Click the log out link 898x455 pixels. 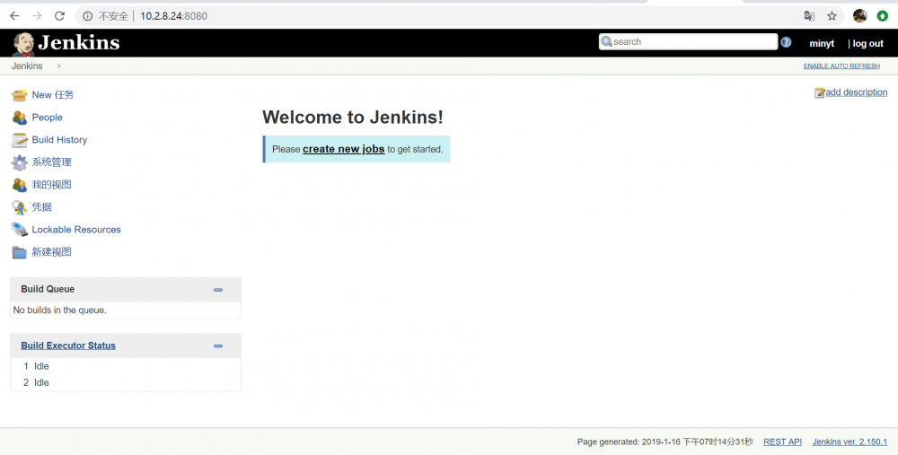click(x=867, y=43)
